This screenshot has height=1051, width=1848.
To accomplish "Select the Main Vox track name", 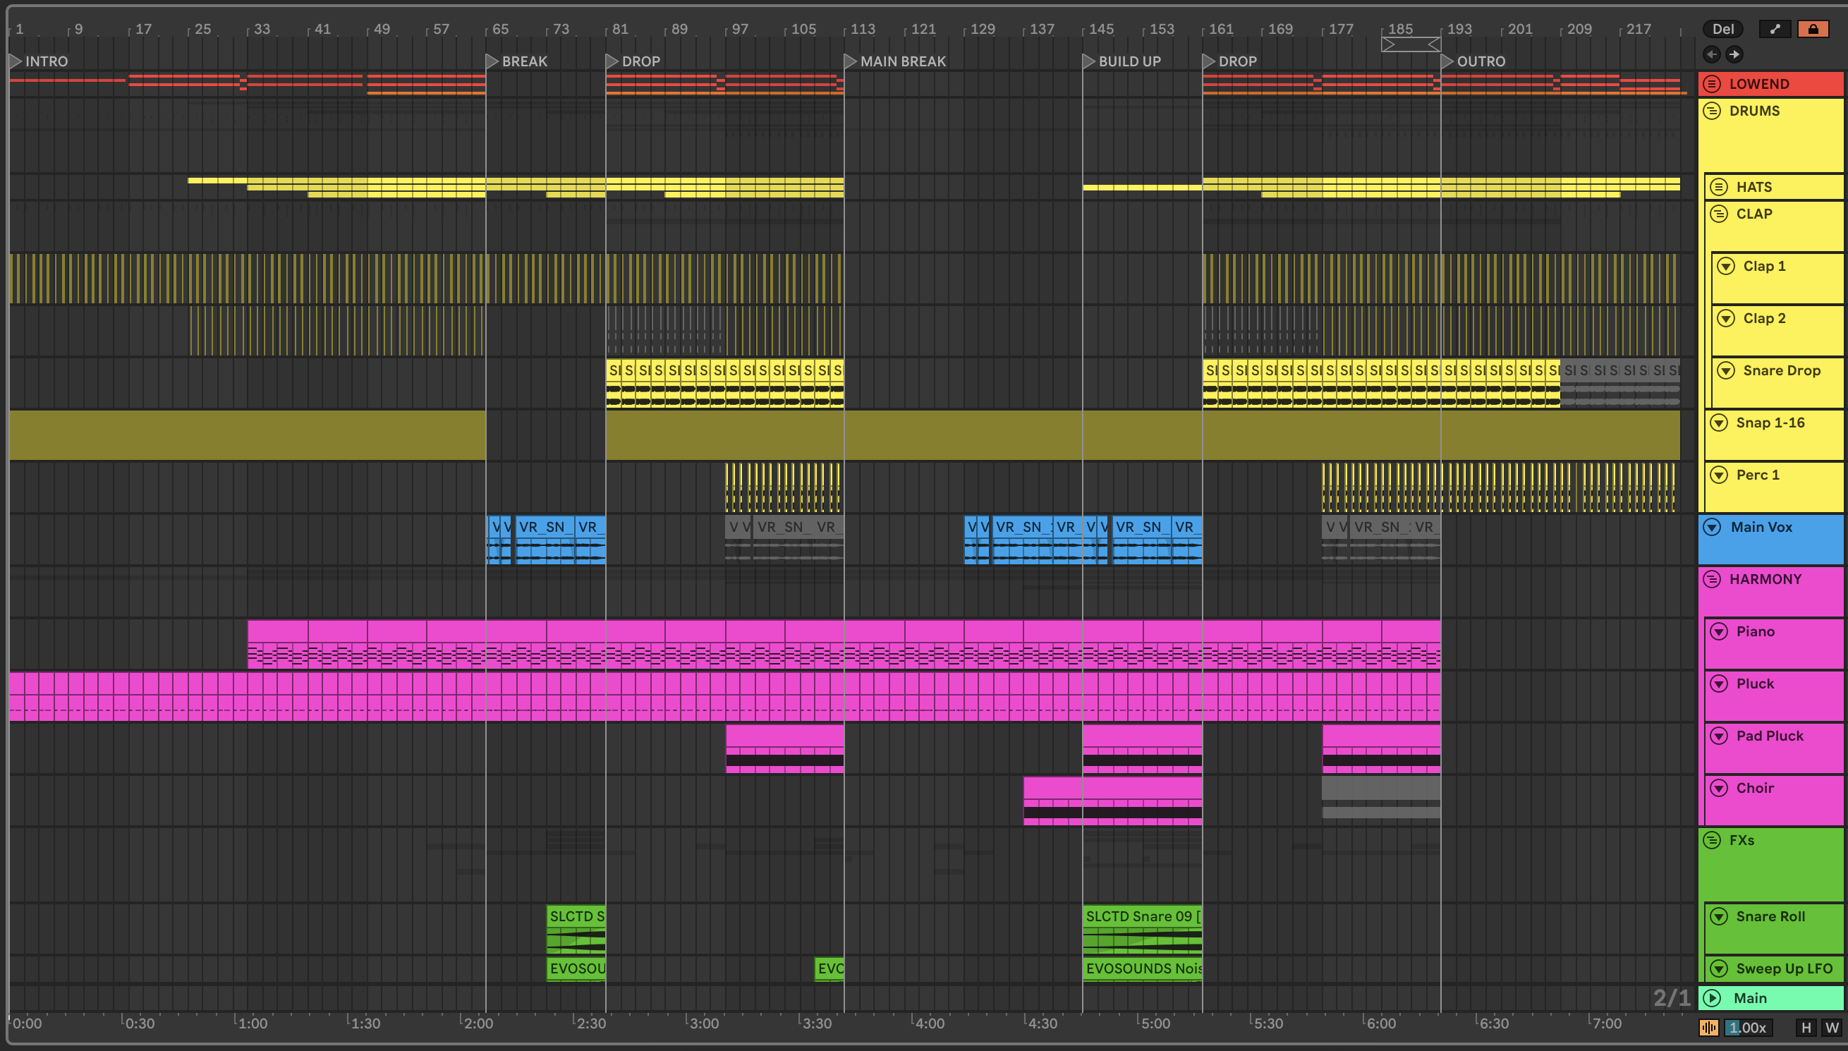I will pyautogui.click(x=1761, y=527).
